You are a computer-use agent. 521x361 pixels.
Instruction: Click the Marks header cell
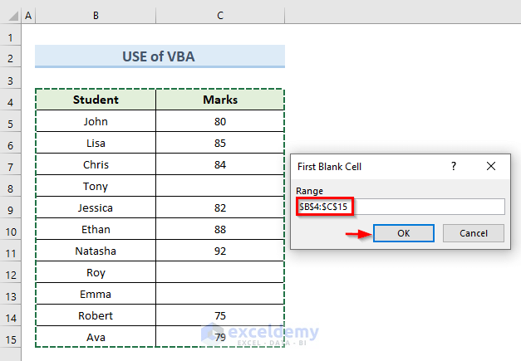point(220,100)
